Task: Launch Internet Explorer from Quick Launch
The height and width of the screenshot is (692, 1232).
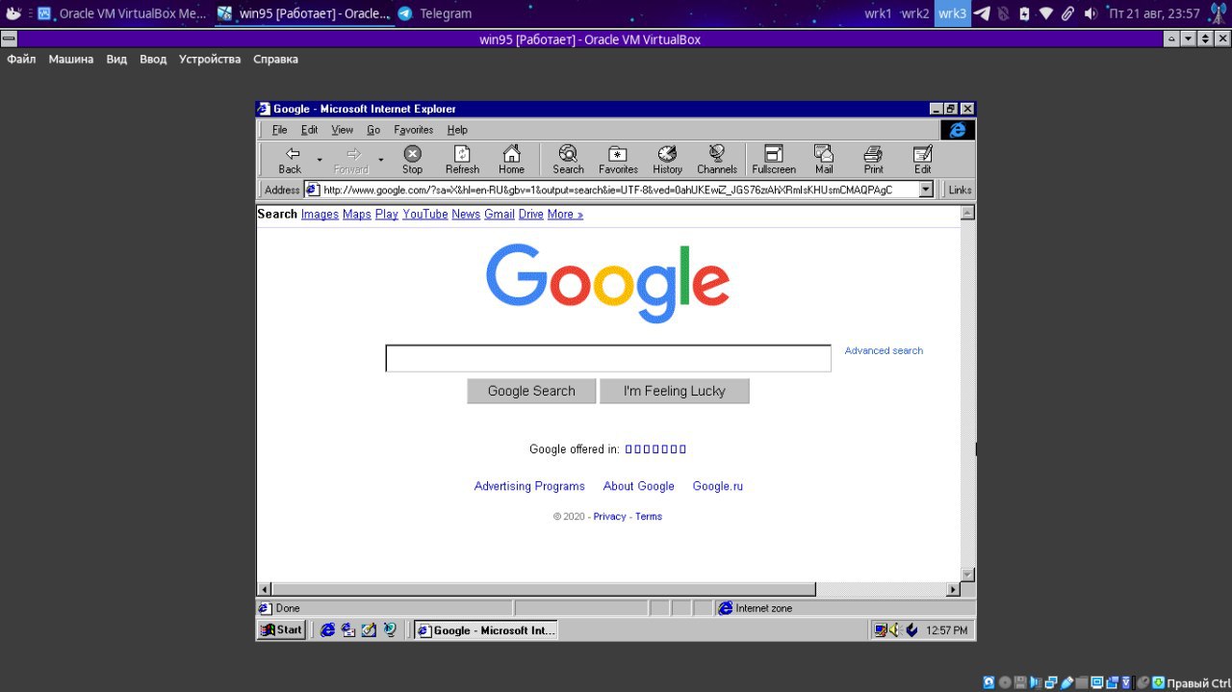Action: click(x=327, y=630)
